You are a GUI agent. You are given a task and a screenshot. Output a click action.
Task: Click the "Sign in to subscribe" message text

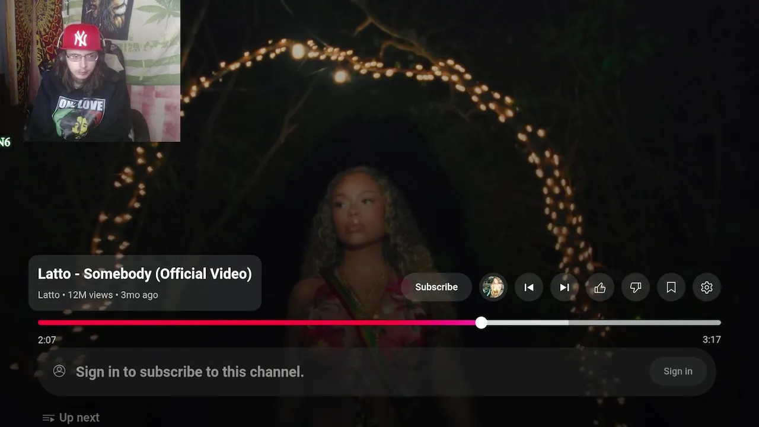point(190,372)
